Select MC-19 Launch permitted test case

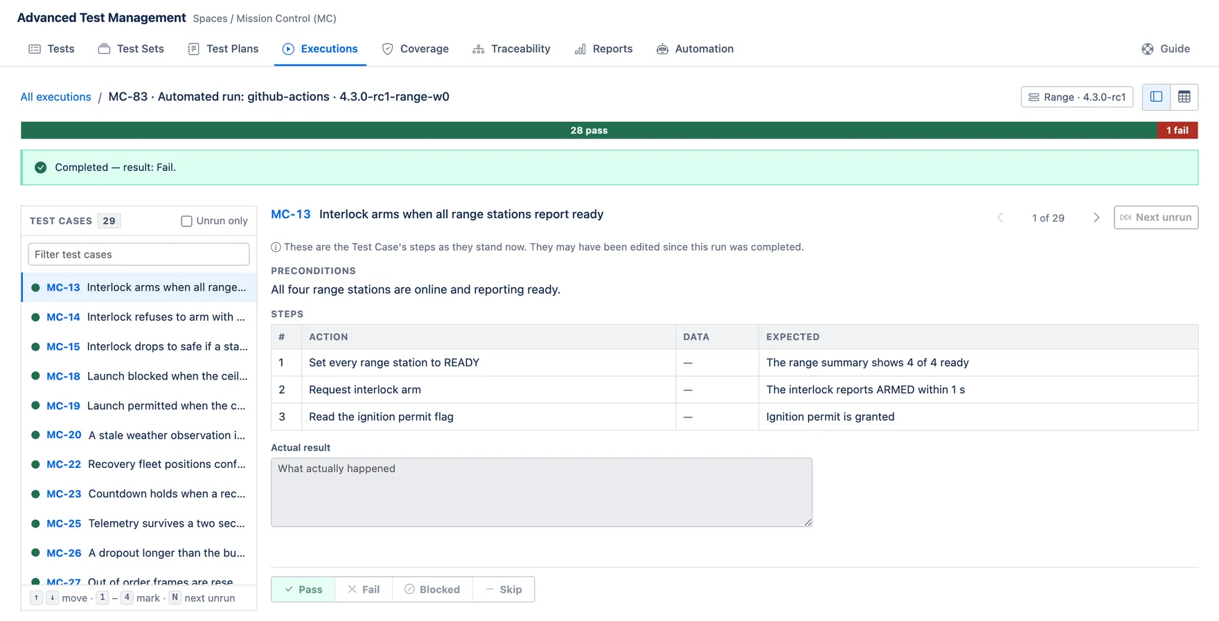pos(139,406)
